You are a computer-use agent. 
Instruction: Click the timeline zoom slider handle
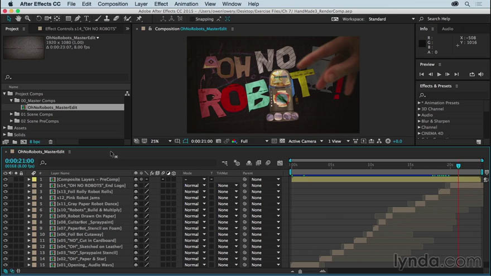[x=300, y=272]
